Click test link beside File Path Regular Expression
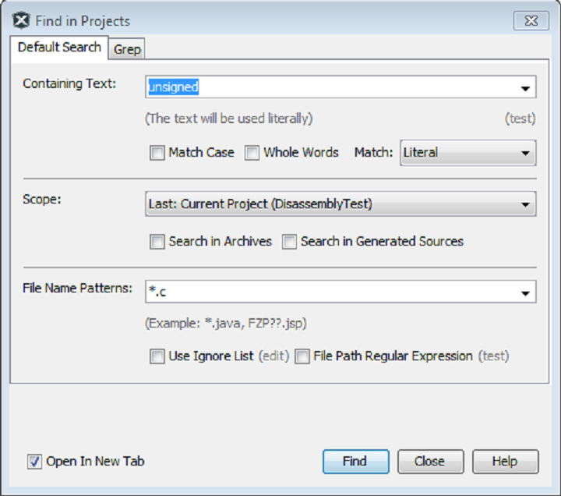This screenshot has height=496, width=561. tap(493, 356)
